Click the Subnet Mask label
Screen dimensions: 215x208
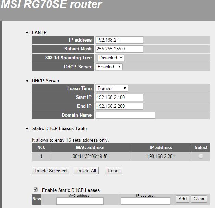(78, 49)
